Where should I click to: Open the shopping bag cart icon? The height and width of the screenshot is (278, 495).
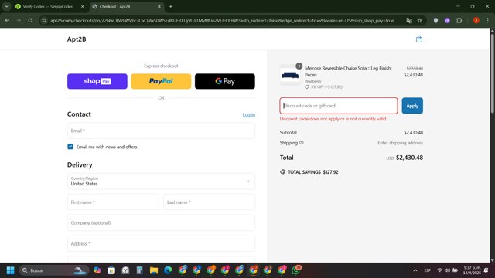pyautogui.click(x=419, y=39)
